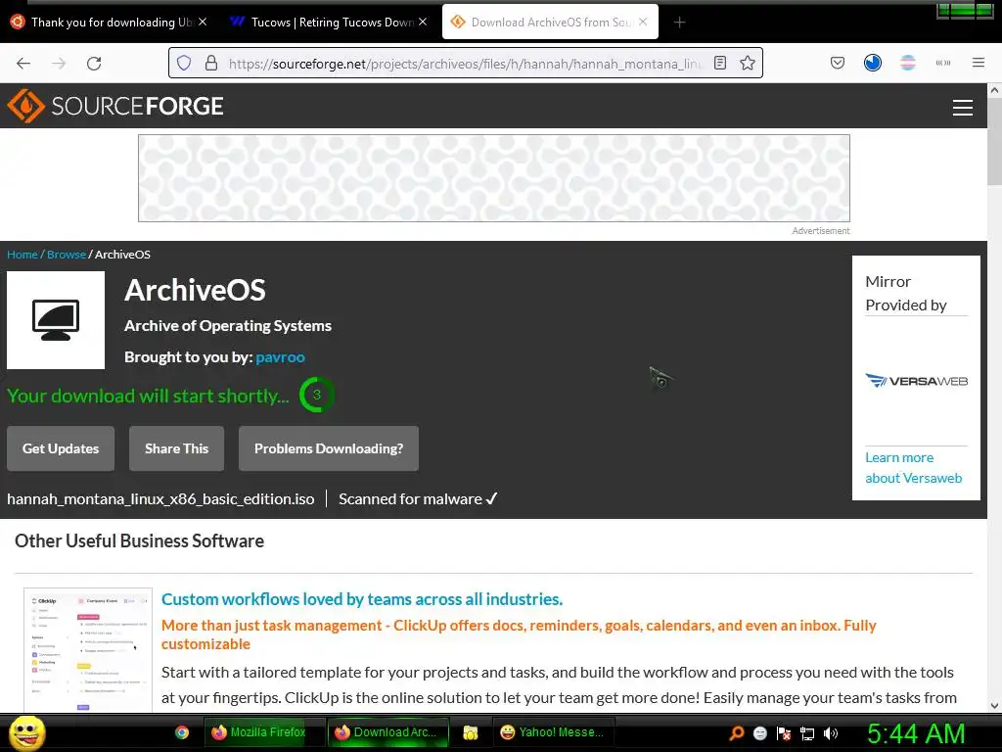Viewport: 1002px width, 752px height.
Task: Click the page vertical scrollbar thumb
Action: pos(994,142)
